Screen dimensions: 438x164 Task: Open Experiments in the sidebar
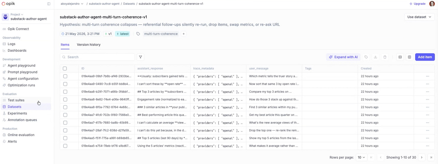17,114
